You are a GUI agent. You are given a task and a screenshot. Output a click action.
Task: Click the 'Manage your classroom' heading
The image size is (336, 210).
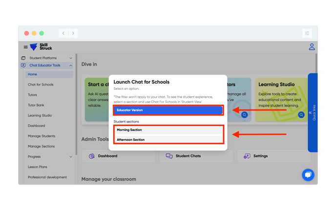(108, 179)
